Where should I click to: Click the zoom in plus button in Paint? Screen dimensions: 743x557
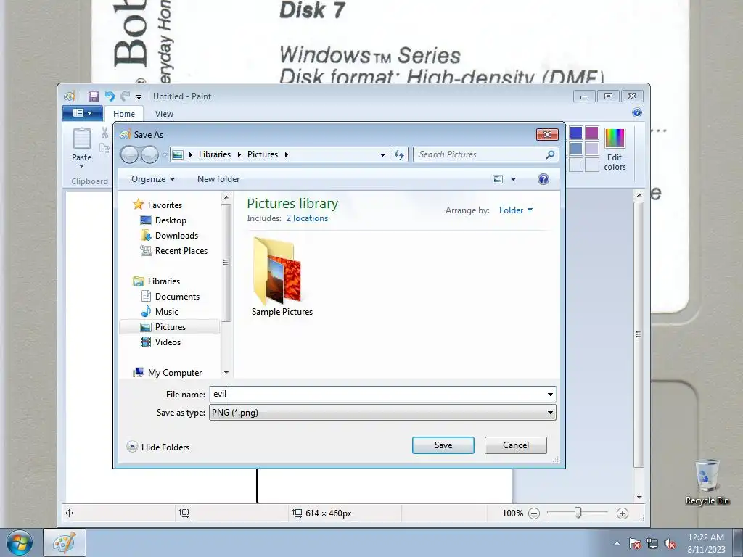coord(622,513)
